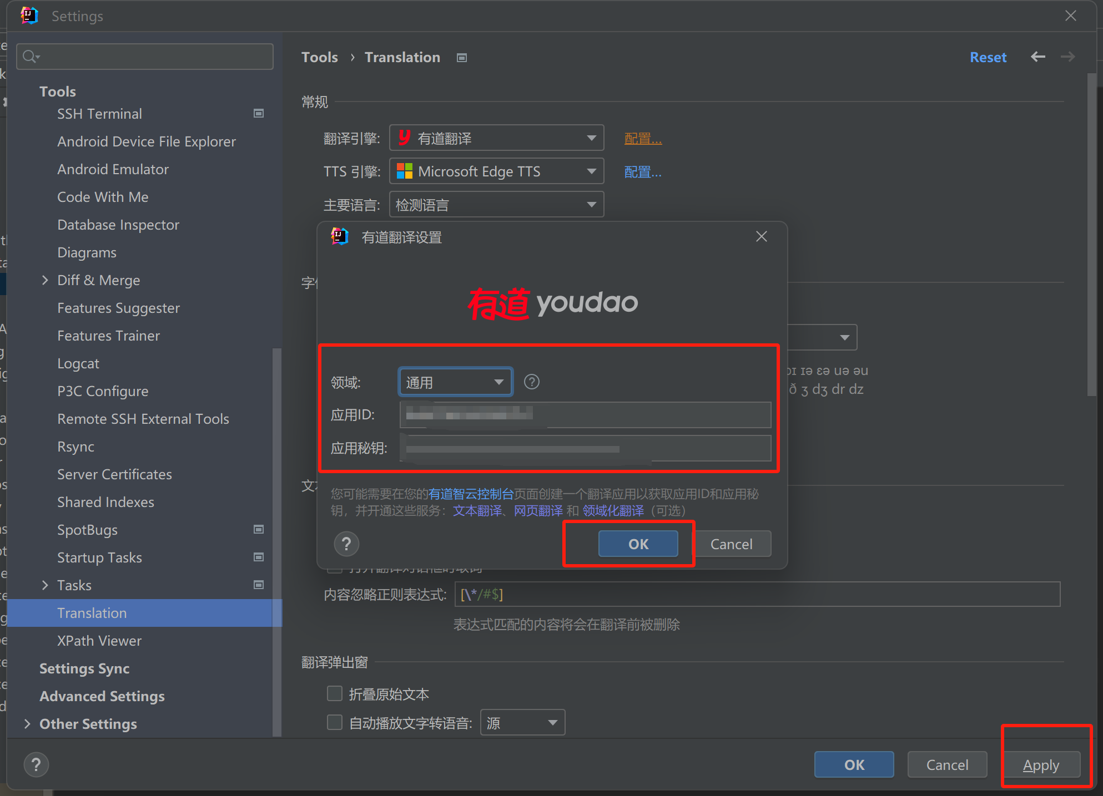Screen dimensions: 1103x796
Task: Open Advanced Settings section
Action: (x=102, y=696)
